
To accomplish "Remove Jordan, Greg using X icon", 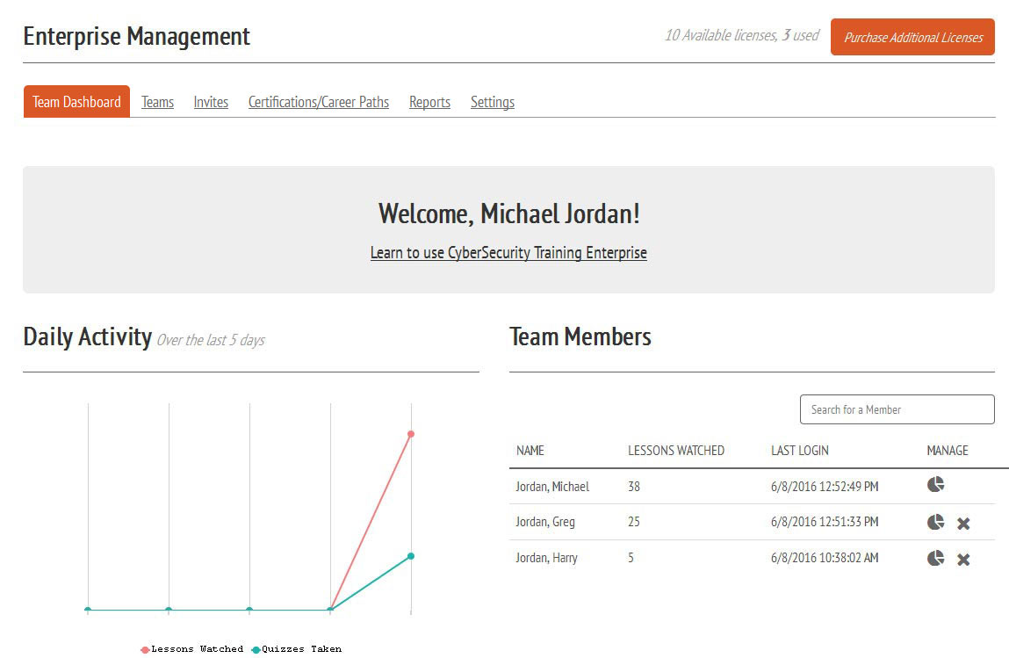I will [963, 524].
